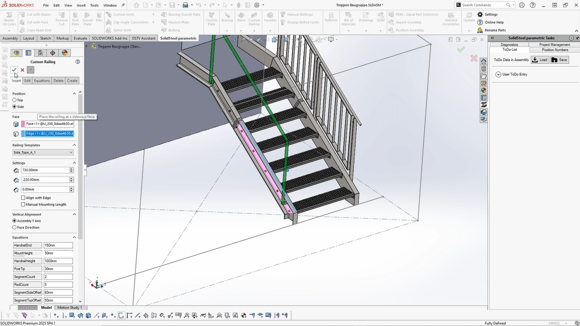Screen dimensions: 580x326
Task: Expand the User ToDo Entry item
Action: coord(498,74)
